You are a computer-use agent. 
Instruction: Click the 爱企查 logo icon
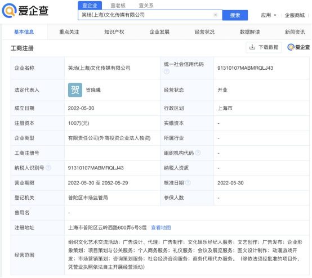coord(9,11)
